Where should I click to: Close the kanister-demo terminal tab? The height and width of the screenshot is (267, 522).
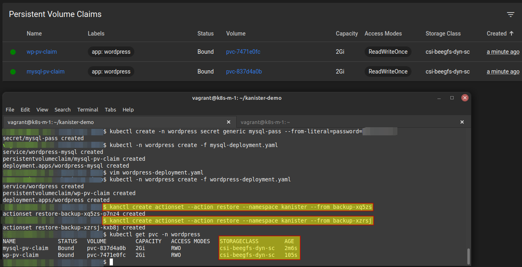click(228, 122)
